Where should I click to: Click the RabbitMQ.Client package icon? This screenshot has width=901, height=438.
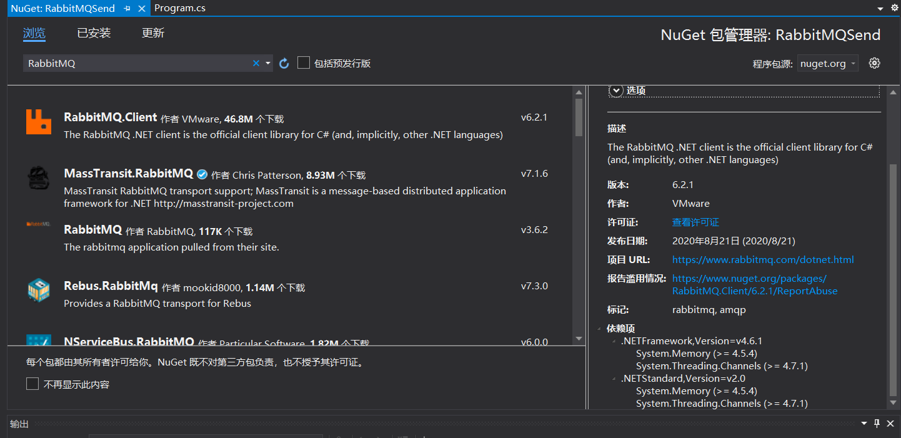[x=39, y=122]
